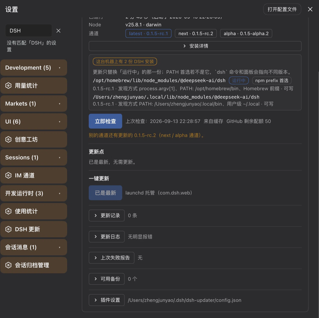Expand the Development (5) group arrow
The width and height of the screenshot is (319, 318).
pyautogui.click(x=60, y=68)
